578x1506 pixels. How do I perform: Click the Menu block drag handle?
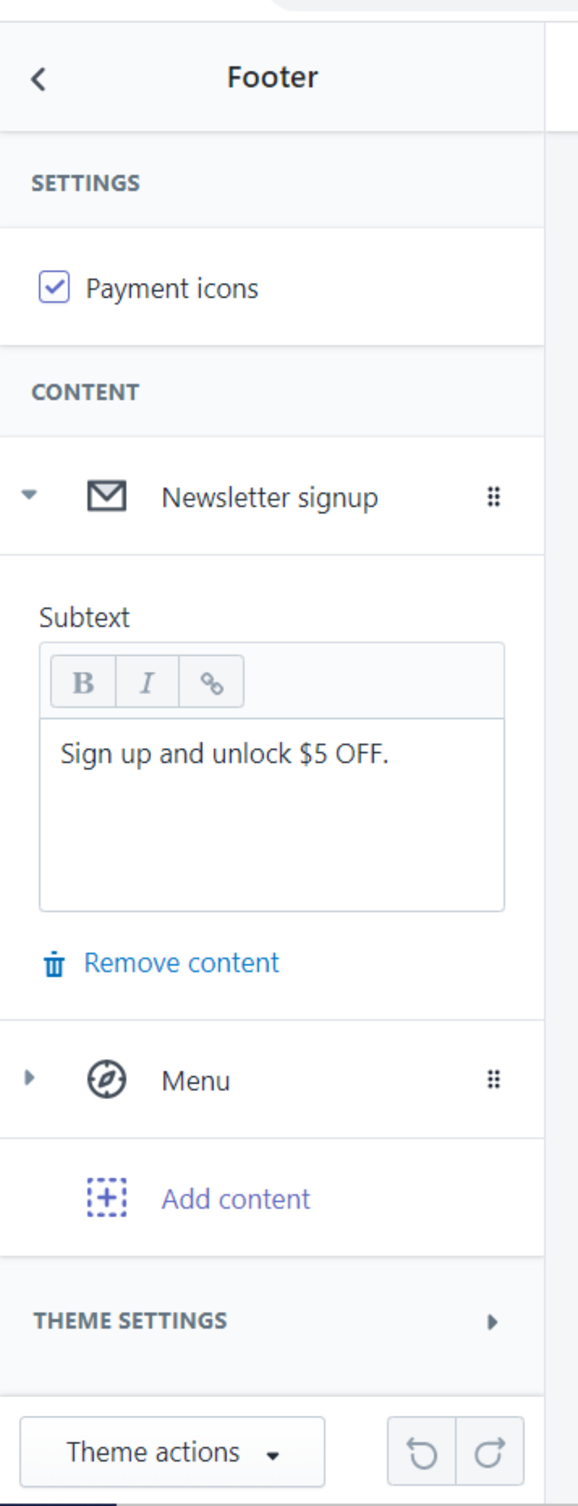click(x=494, y=1079)
